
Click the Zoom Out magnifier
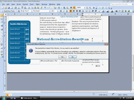[87, 8]
